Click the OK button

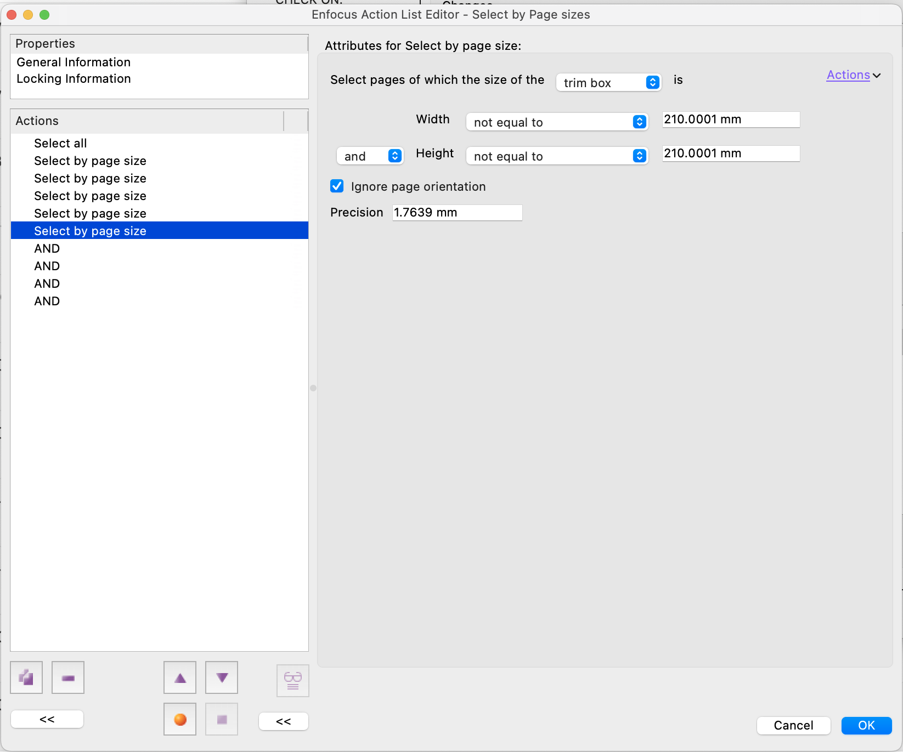(866, 725)
